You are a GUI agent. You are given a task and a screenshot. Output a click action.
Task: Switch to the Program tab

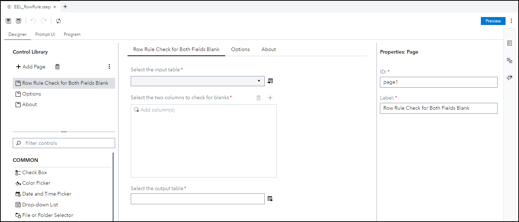[72, 34]
